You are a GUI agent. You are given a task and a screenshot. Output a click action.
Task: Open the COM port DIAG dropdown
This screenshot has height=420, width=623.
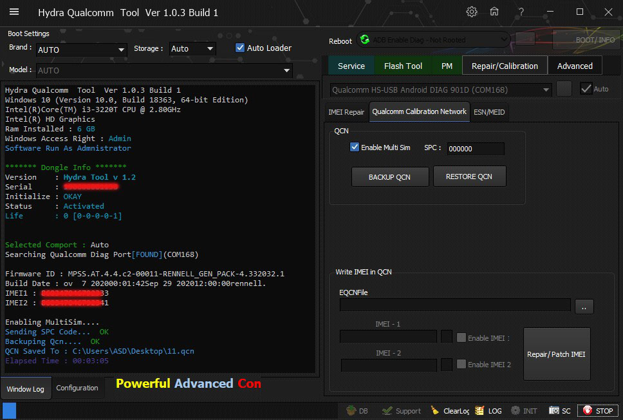click(441, 90)
